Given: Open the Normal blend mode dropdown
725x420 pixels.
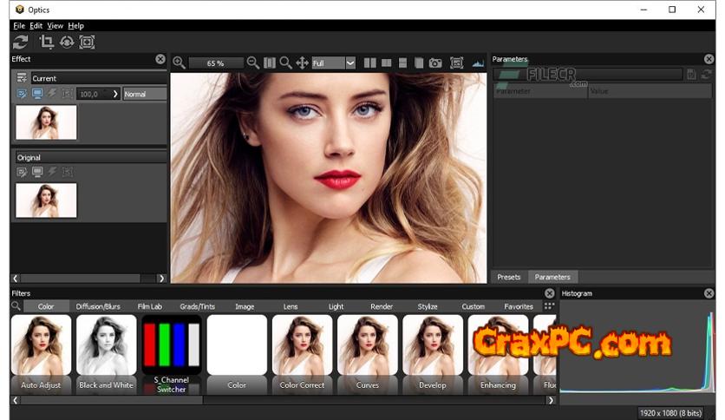Looking at the screenshot, I should click(x=144, y=94).
